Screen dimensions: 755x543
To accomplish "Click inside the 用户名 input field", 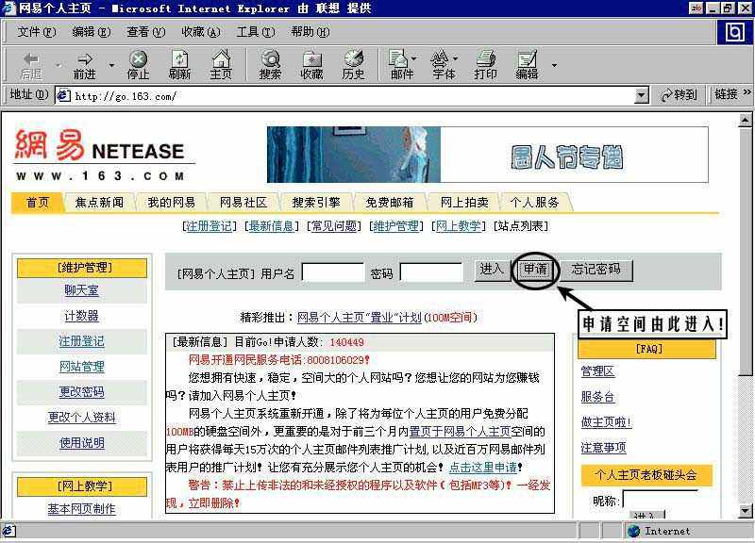I will click(x=332, y=271).
